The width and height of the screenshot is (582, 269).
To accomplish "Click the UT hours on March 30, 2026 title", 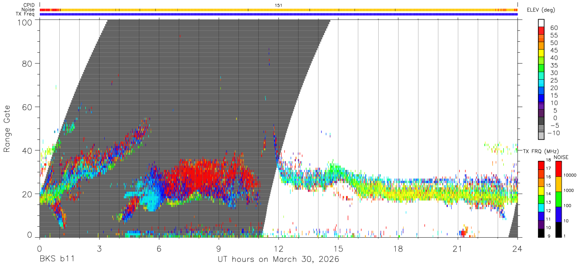I will [278, 260].
